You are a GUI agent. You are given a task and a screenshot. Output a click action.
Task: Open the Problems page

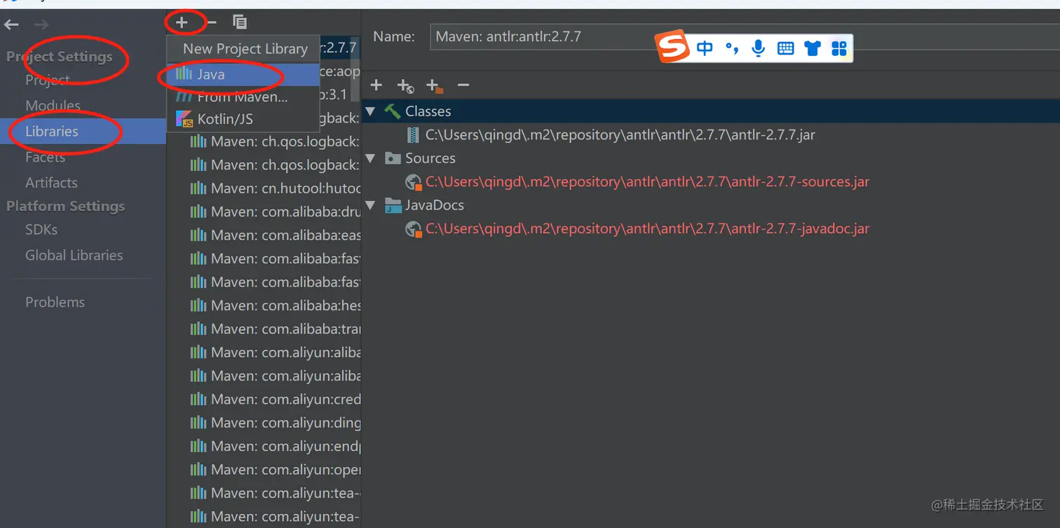55,303
